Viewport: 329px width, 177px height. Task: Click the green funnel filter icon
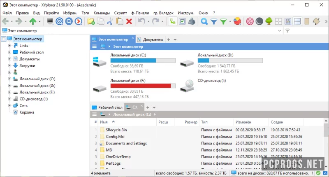click(223, 21)
